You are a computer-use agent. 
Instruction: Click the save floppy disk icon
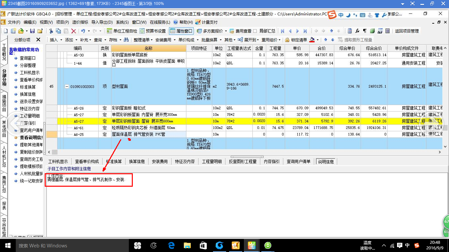[x=32, y=31]
